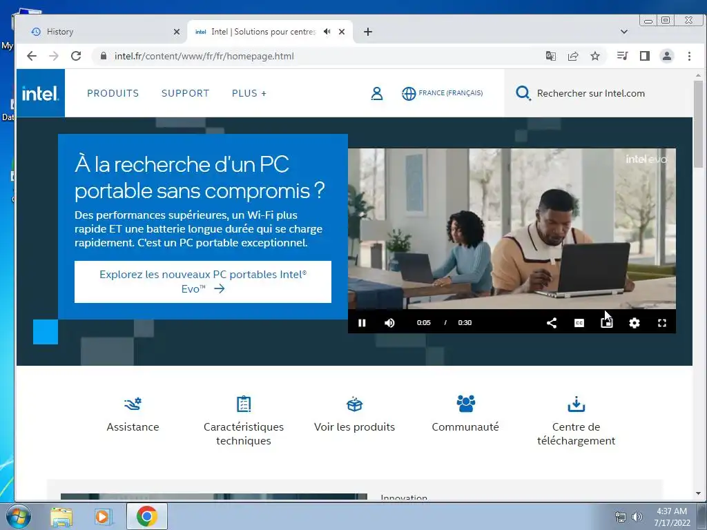Expand the tab search chevron
The width and height of the screenshot is (707, 530).
click(624, 32)
